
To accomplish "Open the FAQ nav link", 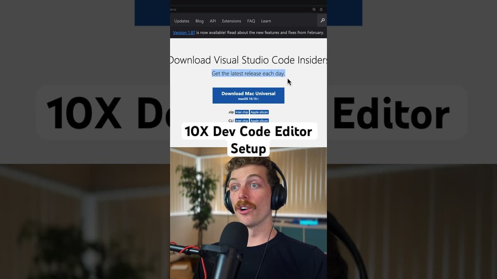I will 251,21.
